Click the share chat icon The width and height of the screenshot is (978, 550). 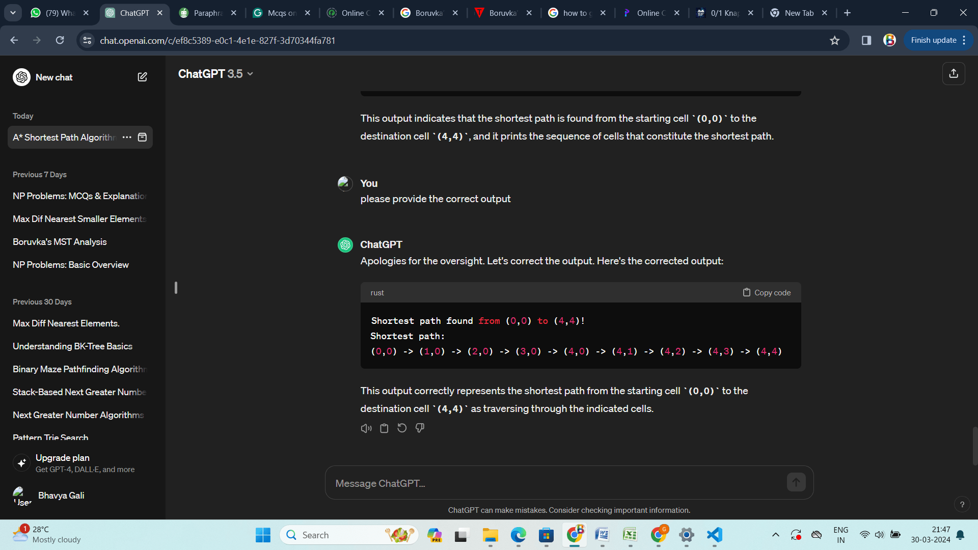point(954,74)
